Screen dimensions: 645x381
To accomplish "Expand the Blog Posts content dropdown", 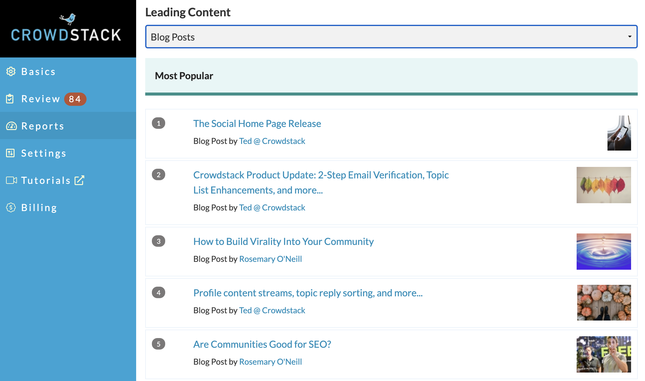I will point(391,37).
